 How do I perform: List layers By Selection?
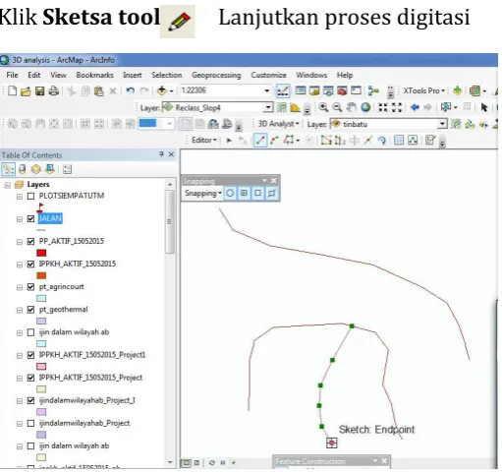[x=50, y=169]
